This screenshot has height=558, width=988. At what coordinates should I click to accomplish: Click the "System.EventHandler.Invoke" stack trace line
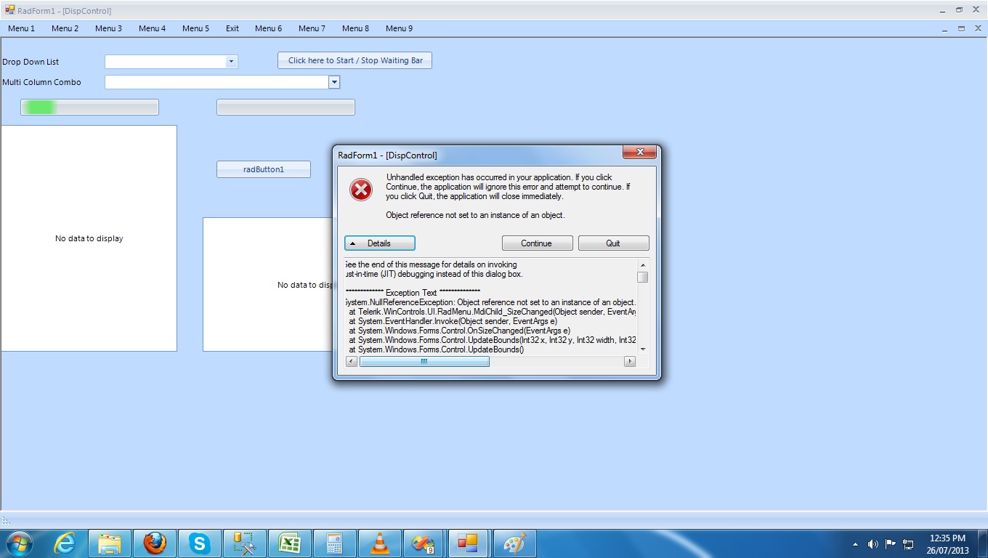pyautogui.click(x=453, y=321)
